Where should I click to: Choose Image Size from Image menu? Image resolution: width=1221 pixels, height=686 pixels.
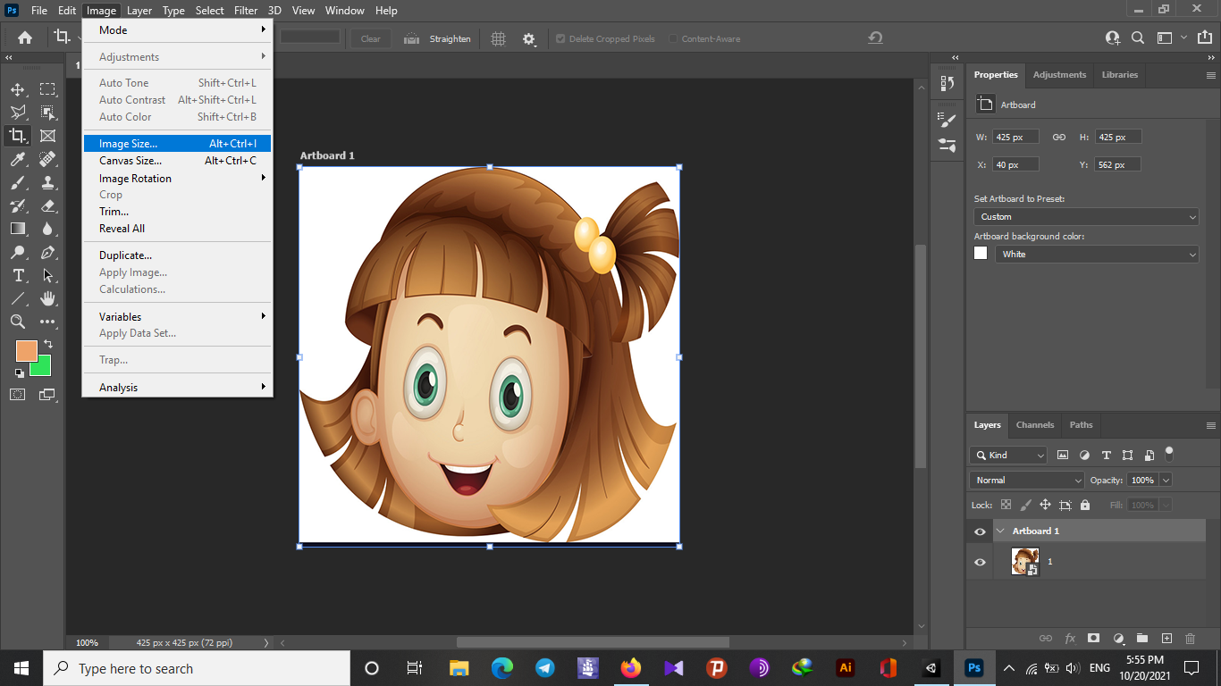coord(177,144)
